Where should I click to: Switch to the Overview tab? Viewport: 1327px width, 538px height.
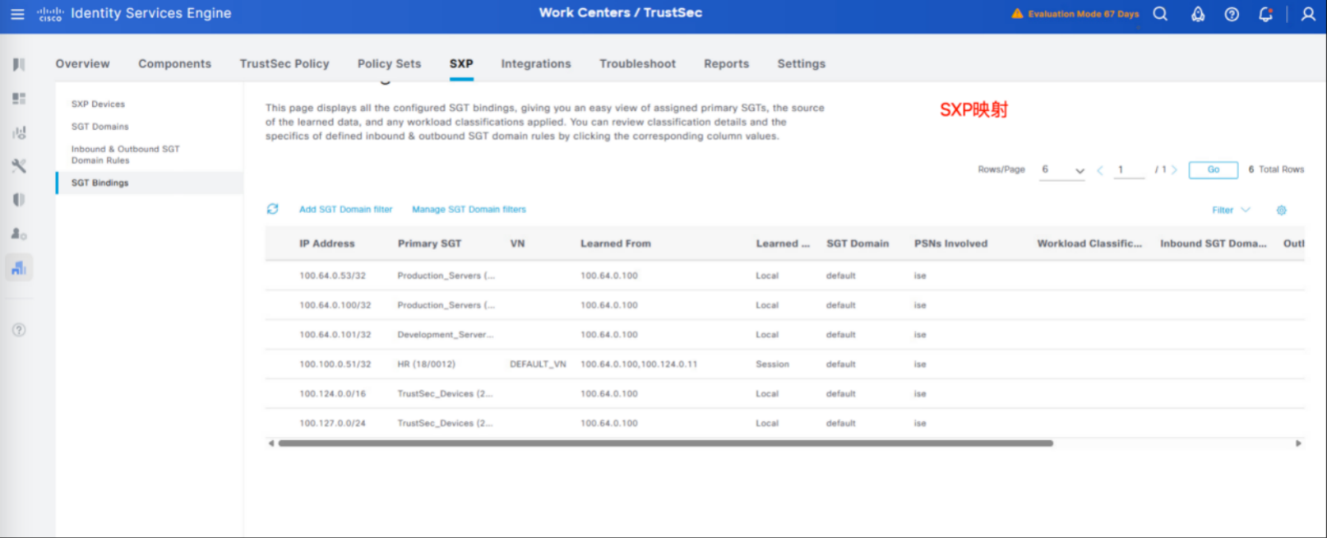(x=82, y=63)
